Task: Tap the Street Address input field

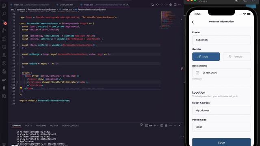Action: pos(221,110)
